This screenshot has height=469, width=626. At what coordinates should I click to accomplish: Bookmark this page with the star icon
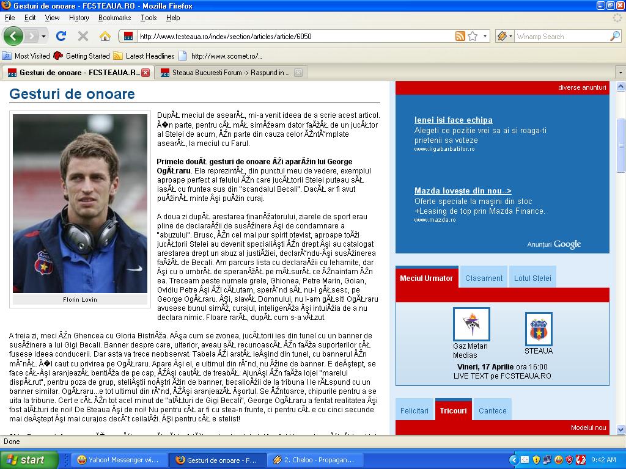[x=473, y=36]
